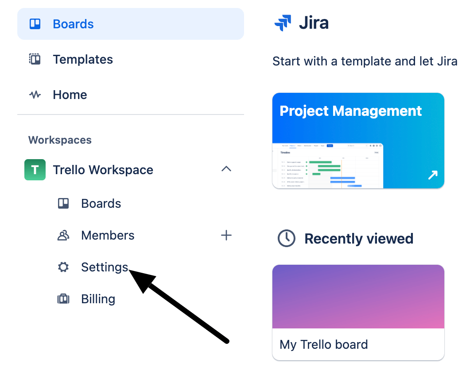
Task: Click the Settings link in the workspace
Action: click(x=104, y=267)
